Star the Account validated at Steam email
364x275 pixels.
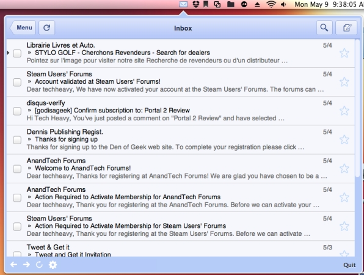(344, 82)
